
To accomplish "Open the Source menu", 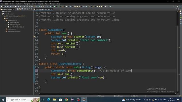I will click(12, 4).
